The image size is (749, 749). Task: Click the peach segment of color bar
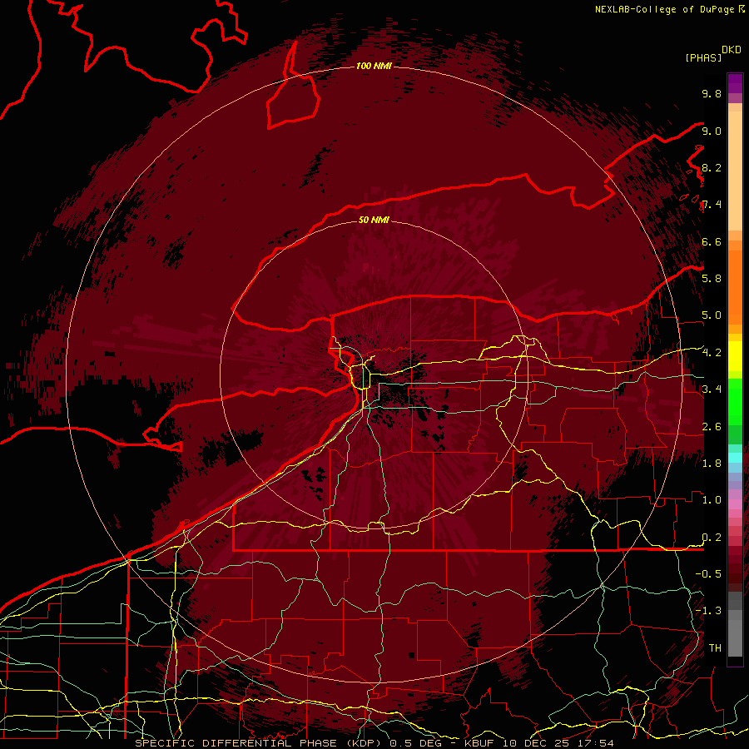[x=735, y=172]
